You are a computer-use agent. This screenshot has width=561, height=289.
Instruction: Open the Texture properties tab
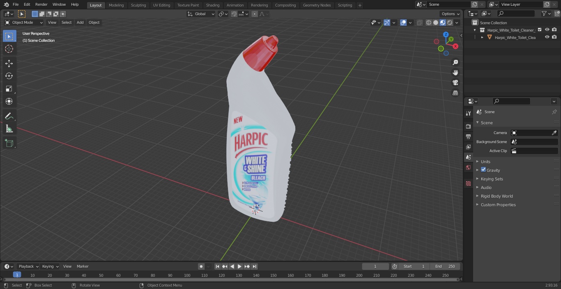[x=468, y=183]
